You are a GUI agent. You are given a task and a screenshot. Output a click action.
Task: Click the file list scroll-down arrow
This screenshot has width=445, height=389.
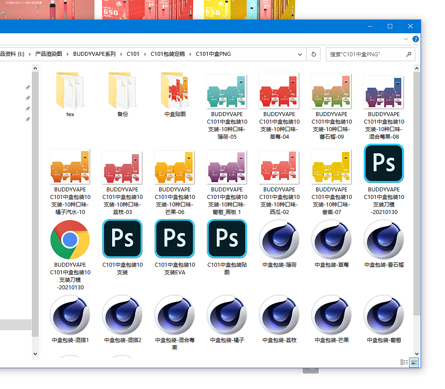417,353
